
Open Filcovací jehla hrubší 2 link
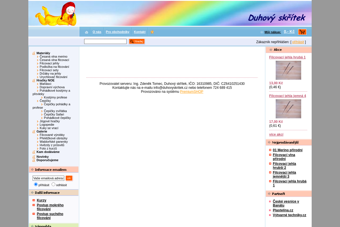(x=284, y=166)
